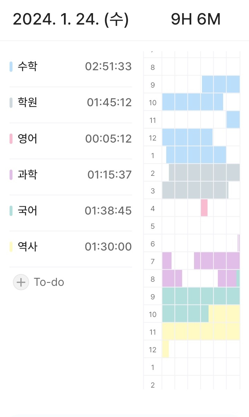Click the teal color marker for 국어
The width and height of the screenshot is (249, 417).
click(x=11, y=211)
